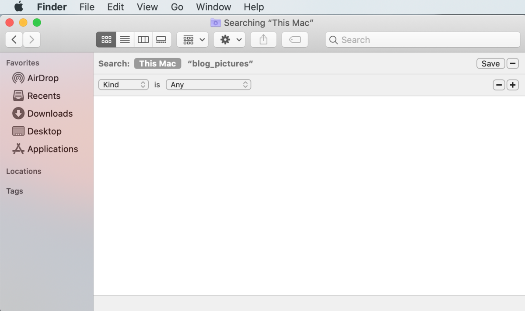Image resolution: width=525 pixels, height=311 pixels.
Task: Open the Apple menu
Action: click(19, 7)
